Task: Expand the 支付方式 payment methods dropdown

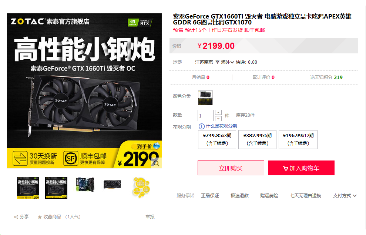Action: 345,196
